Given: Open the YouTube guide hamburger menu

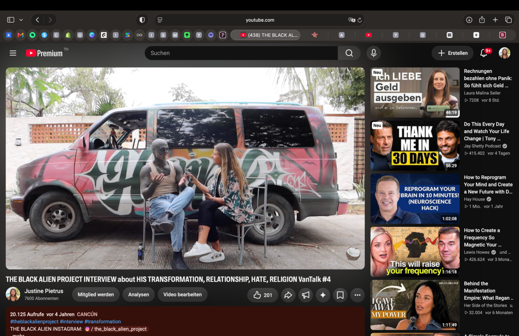Looking at the screenshot, I should coord(13,53).
